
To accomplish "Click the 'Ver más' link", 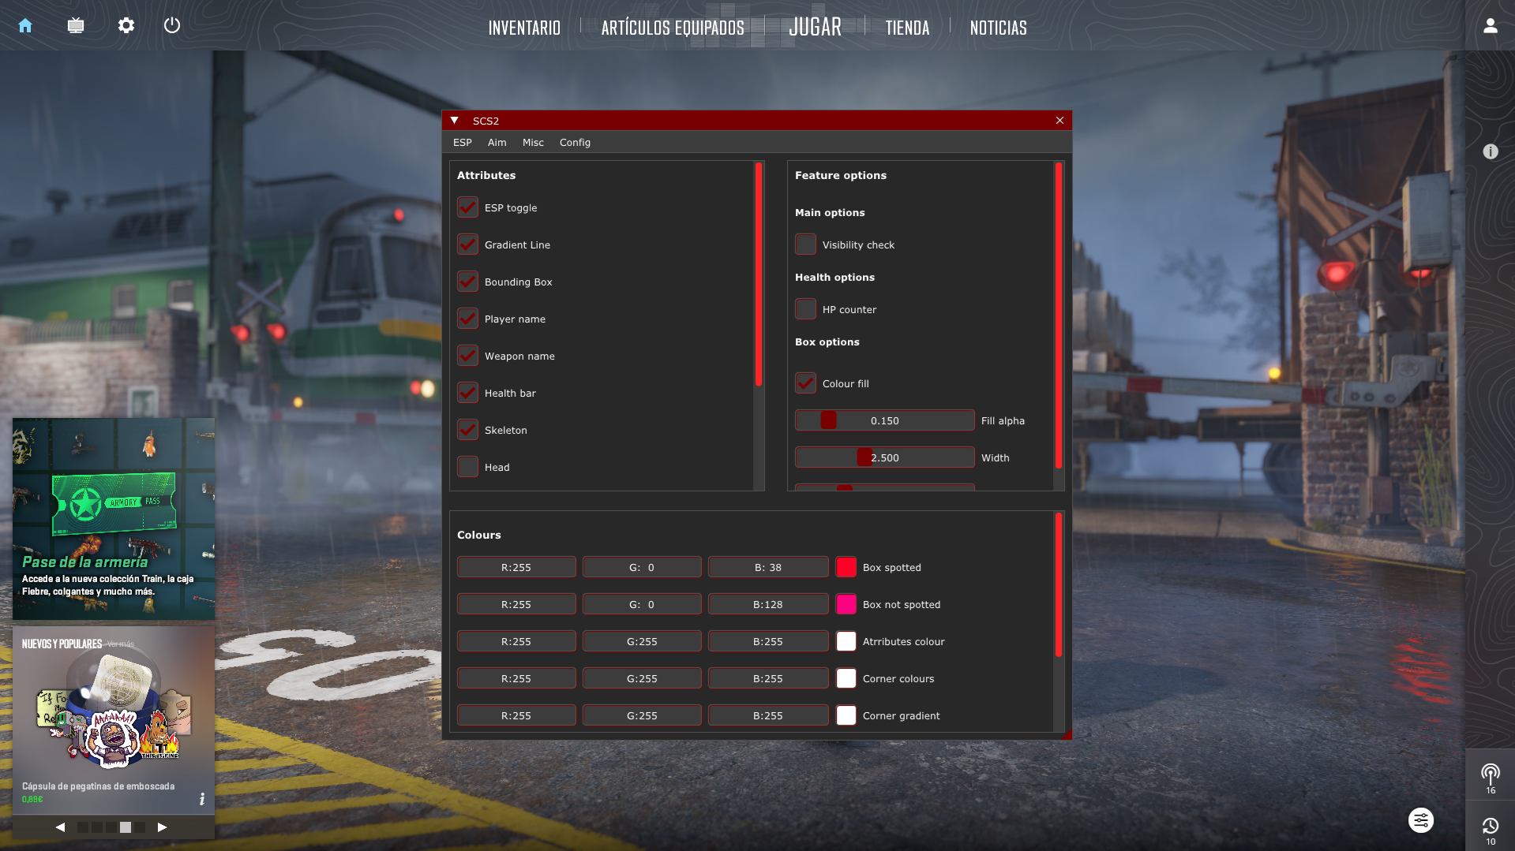I will [x=121, y=644].
